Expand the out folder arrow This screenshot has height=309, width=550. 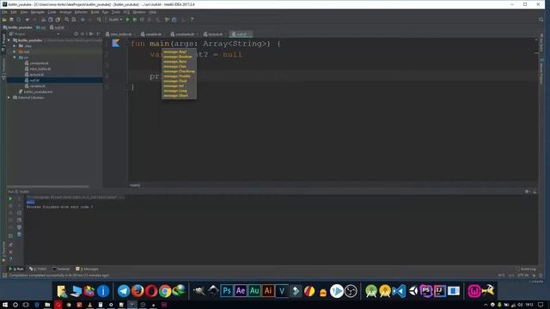pos(15,51)
